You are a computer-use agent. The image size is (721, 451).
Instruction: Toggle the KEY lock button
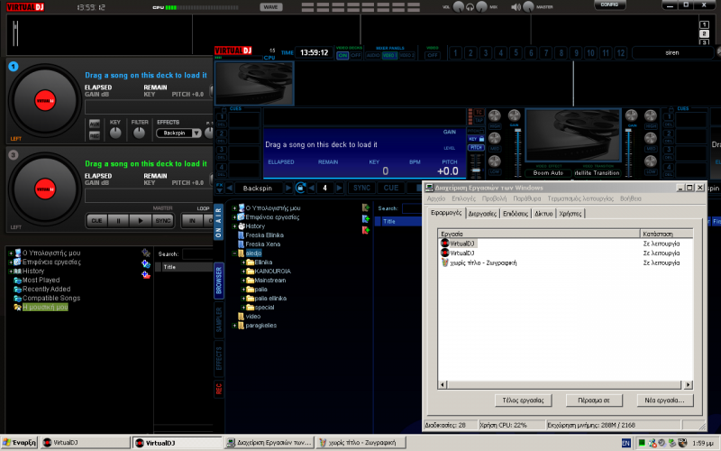point(476,139)
